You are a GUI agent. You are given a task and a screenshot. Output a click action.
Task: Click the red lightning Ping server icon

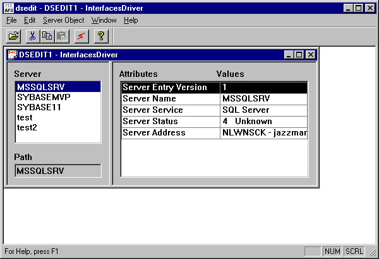tap(81, 37)
